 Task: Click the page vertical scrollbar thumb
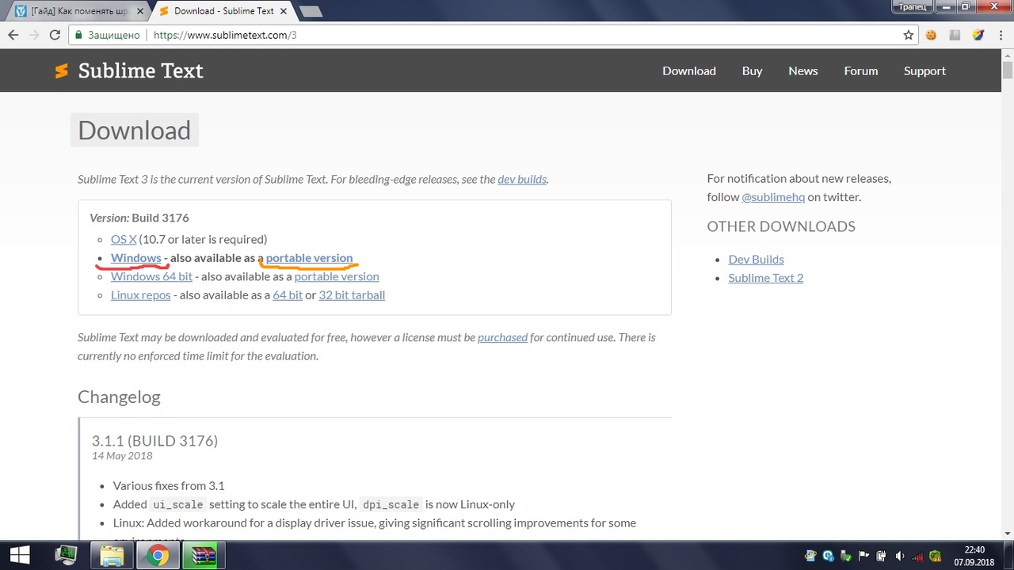coord(1008,70)
